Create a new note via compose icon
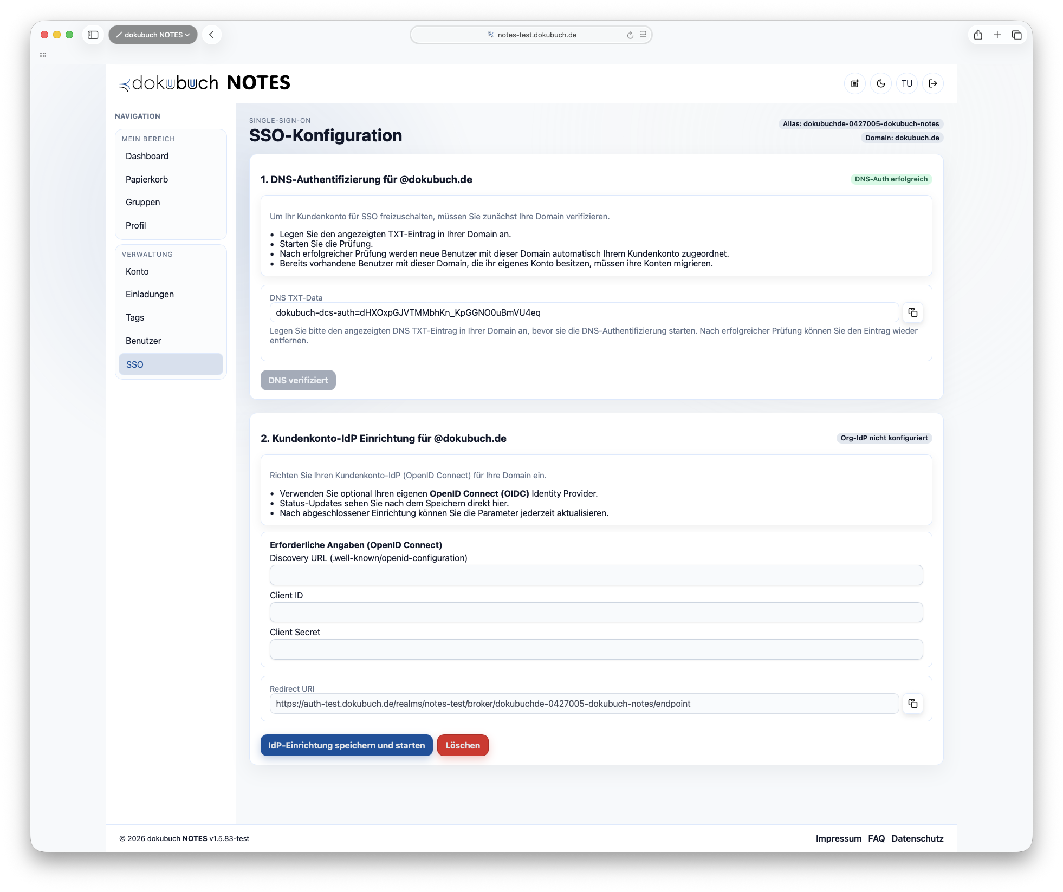Image resolution: width=1063 pixels, height=892 pixels. (855, 83)
